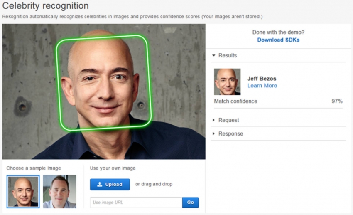Screen dimensions: 353x215
Task: Focus the Use image URL field
Action: click(136, 203)
